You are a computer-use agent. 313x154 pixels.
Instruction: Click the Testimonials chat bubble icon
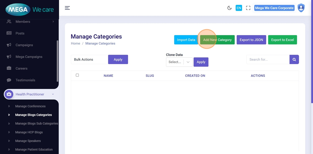pos(9,80)
